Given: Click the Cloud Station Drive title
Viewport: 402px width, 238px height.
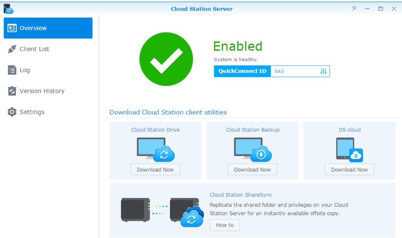Looking at the screenshot, I should coord(156,130).
